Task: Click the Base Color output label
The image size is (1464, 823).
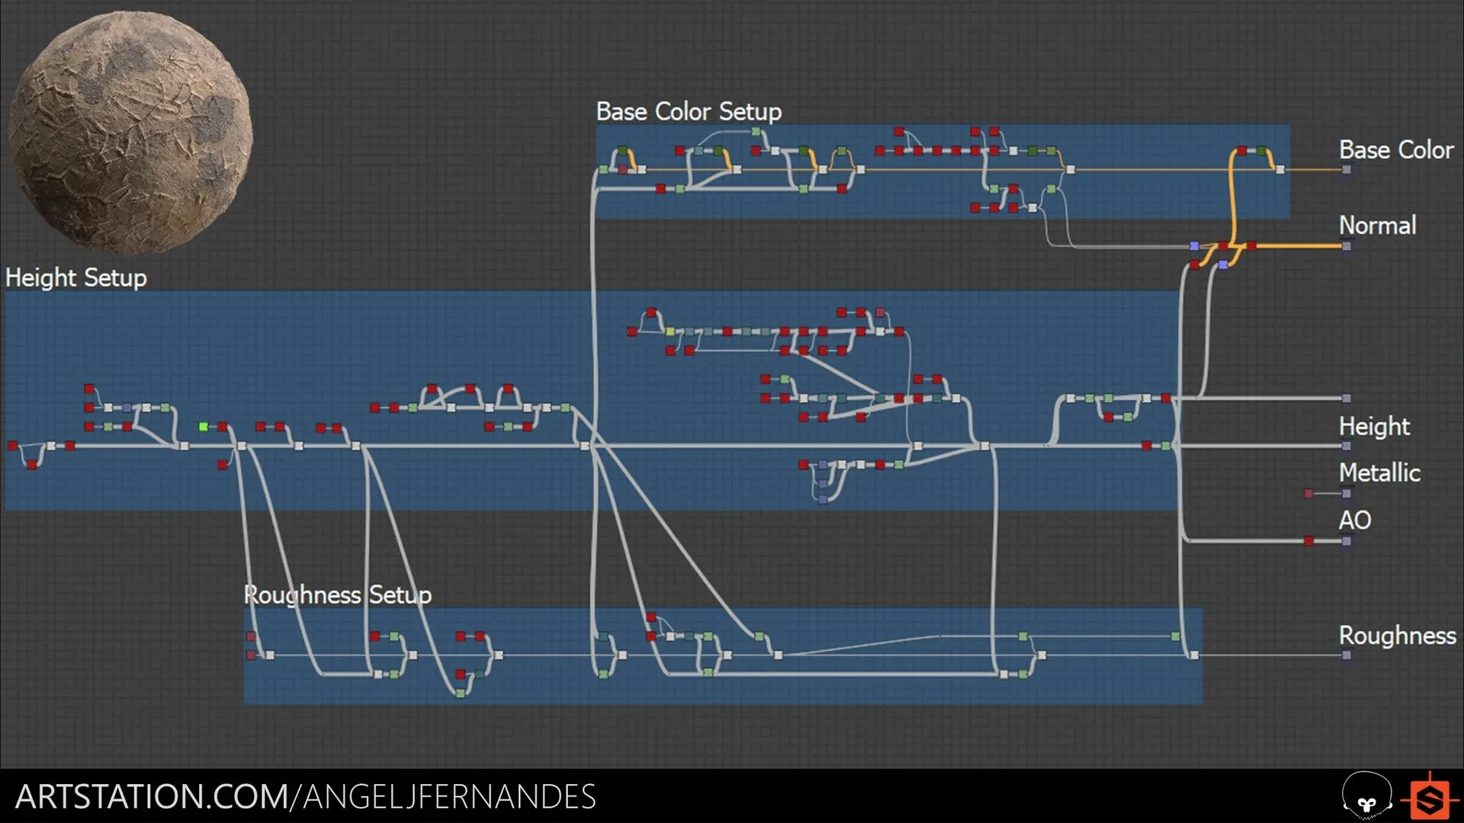Action: (x=1392, y=149)
